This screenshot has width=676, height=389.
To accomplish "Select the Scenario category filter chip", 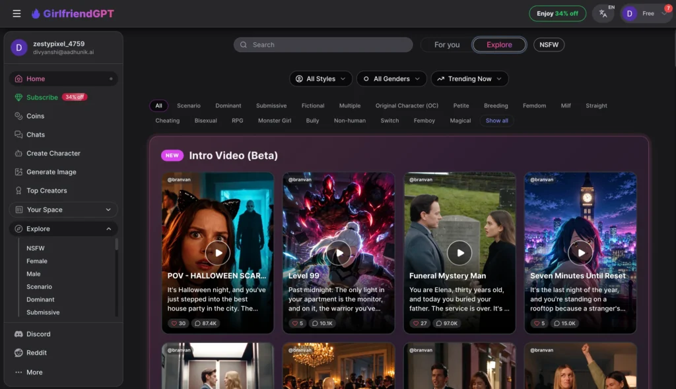I will pyautogui.click(x=188, y=105).
